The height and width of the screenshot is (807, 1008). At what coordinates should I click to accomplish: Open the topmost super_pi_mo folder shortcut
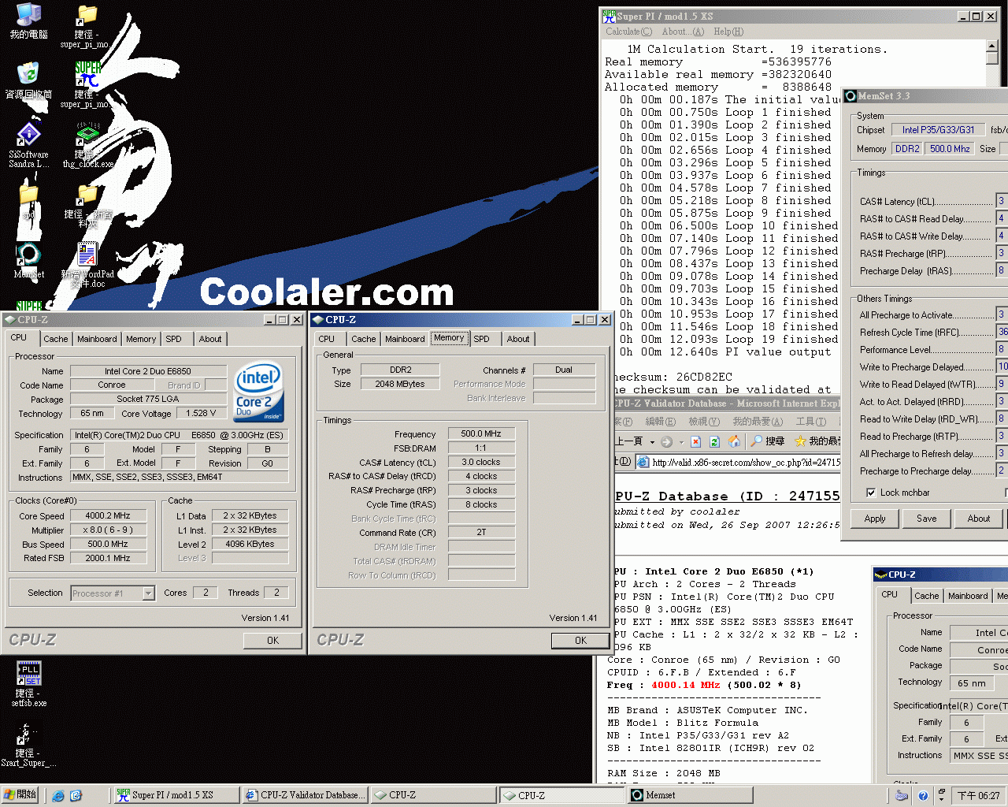[x=85, y=27]
